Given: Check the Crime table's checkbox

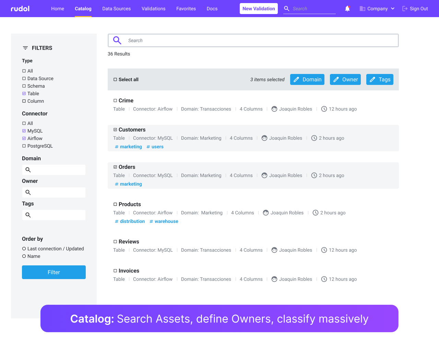Looking at the screenshot, I should pyautogui.click(x=115, y=100).
